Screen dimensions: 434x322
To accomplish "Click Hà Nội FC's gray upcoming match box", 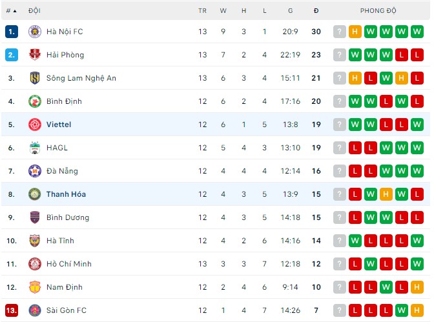I will click(340, 32).
